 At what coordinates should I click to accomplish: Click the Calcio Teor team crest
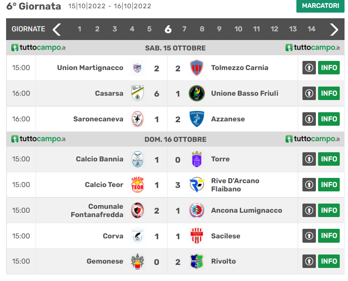137,185
